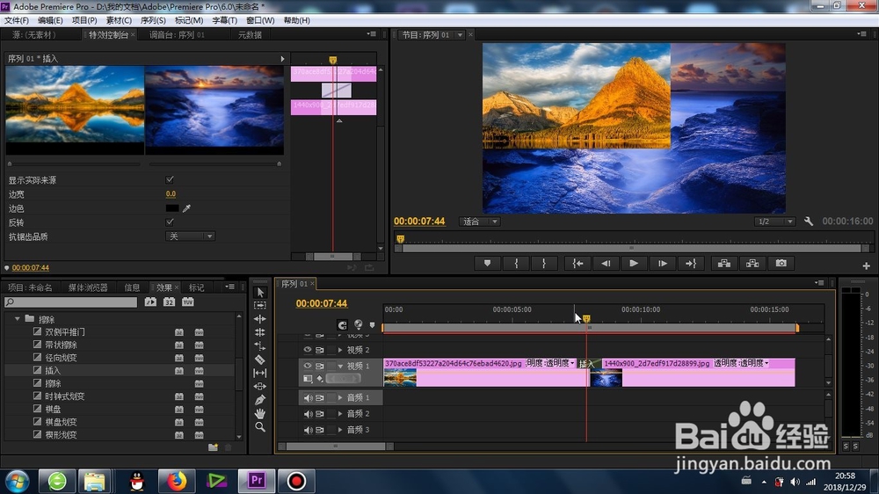Expand the 音频 2 track
The height and width of the screenshot is (494, 879).
[x=339, y=414]
